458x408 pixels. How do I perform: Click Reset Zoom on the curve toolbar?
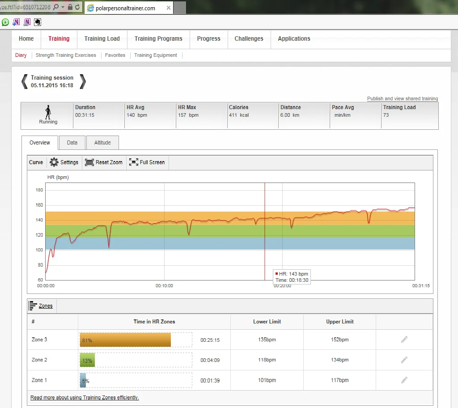click(x=104, y=162)
